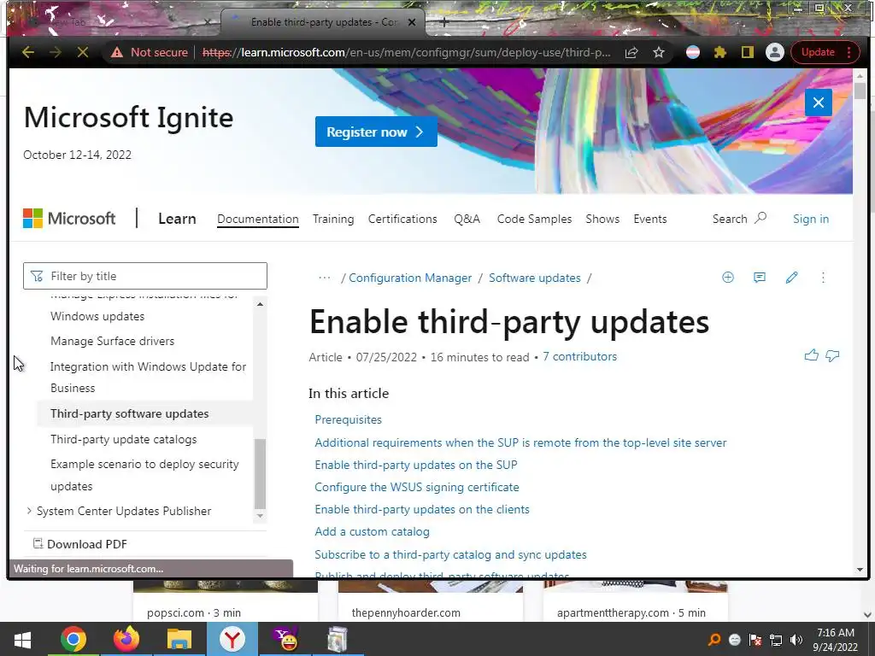
Task: Jump to Add a custom catalog
Action: (373, 531)
